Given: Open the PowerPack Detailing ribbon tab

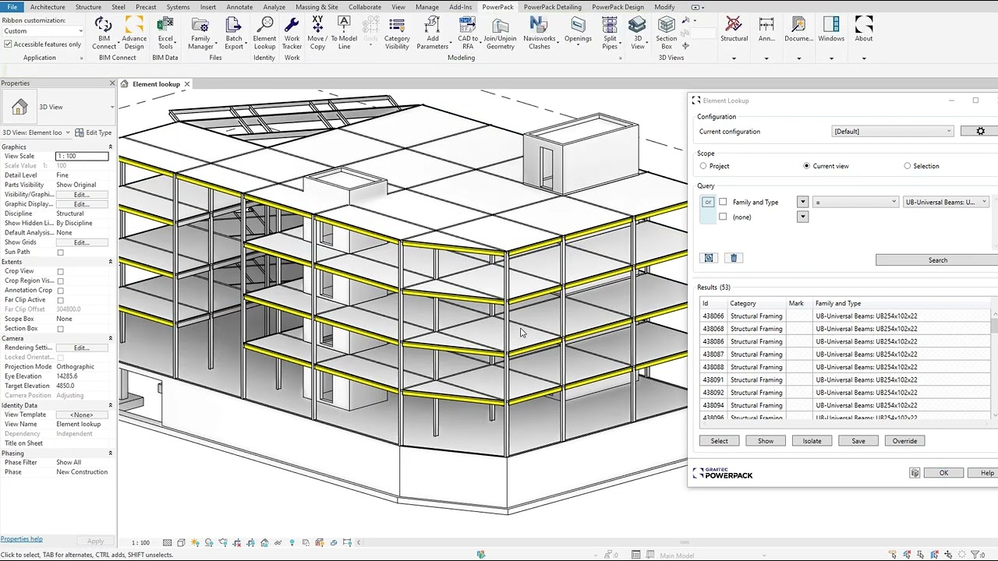Looking at the screenshot, I should point(552,7).
